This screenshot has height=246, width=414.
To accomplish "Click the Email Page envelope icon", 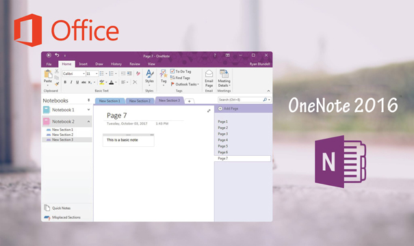I will click(x=209, y=74).
